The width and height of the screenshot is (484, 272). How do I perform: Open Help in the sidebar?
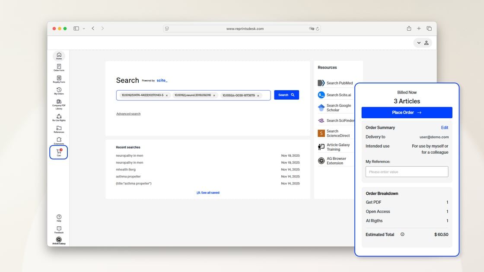59,218
